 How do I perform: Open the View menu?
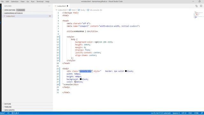pyautogui.click(x=22, y=2)
